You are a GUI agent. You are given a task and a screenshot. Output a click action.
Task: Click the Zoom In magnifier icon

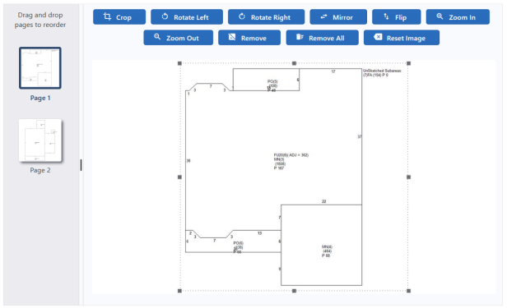[440, 16]
